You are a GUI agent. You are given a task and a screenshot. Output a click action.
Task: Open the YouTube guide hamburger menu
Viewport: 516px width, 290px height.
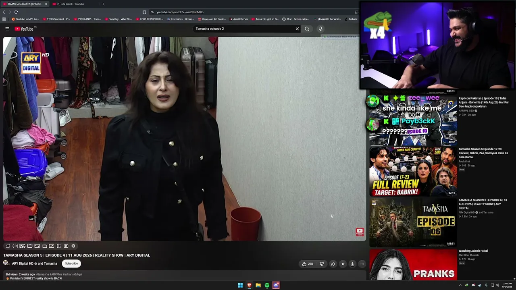pyautogui.click(x=7, y=29)
